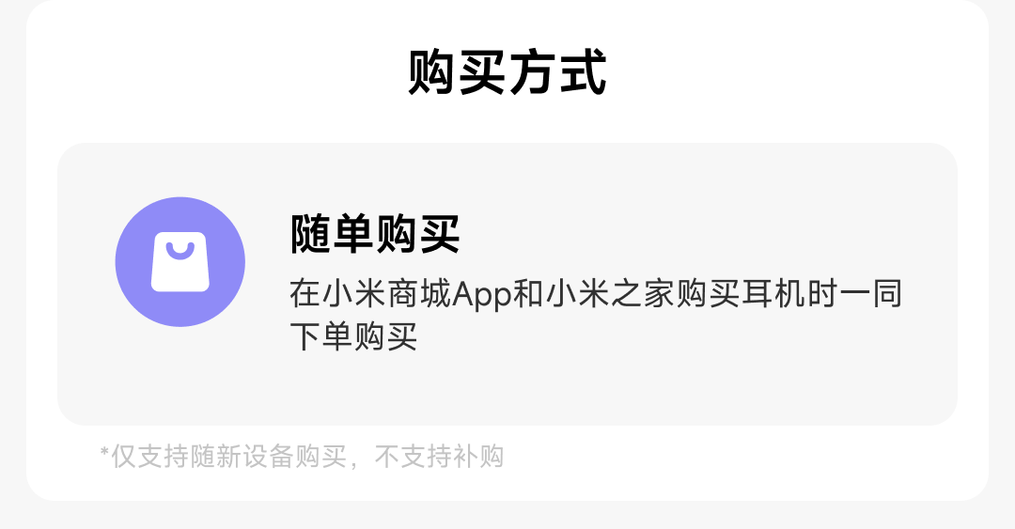
Task: Click the word 方式 in the main title
Action: [558, 72]
